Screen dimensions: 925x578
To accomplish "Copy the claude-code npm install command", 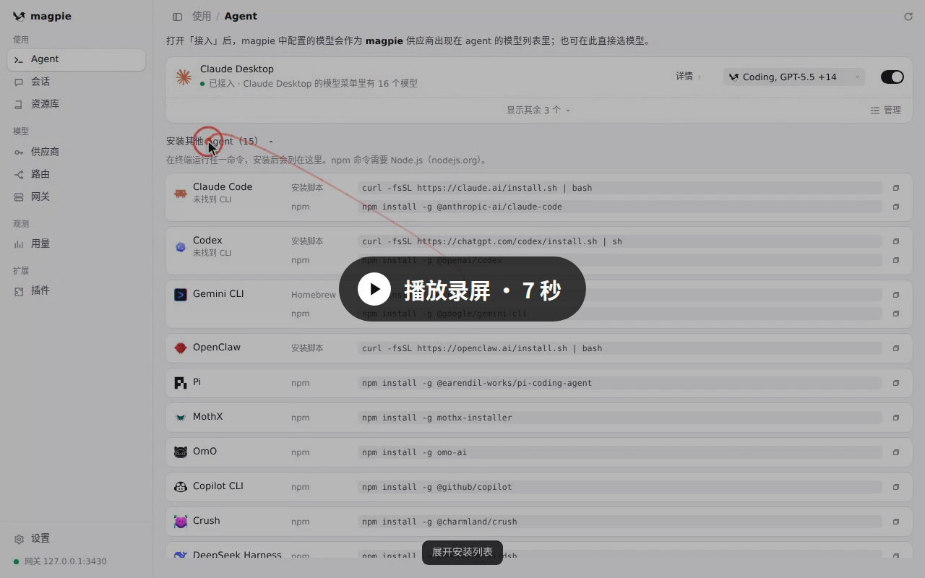I will [x=895, y=207].
